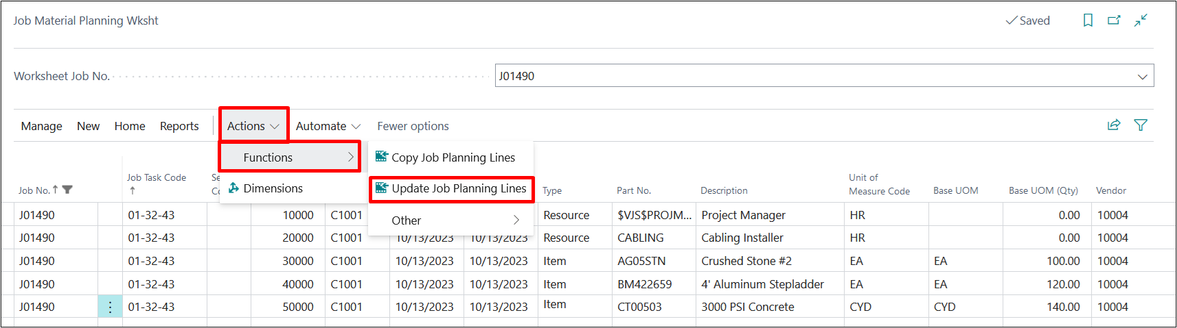The width and height of the screenshot is (1177, 328).
Task: Click the share icon above the grid
Action: coord(1114,125)
